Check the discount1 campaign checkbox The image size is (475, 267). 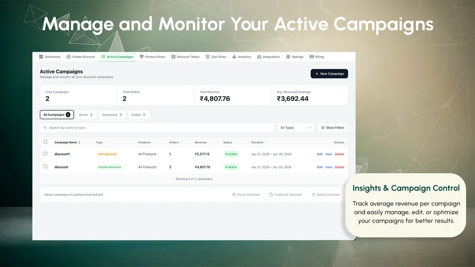click(x=45, y=154)
